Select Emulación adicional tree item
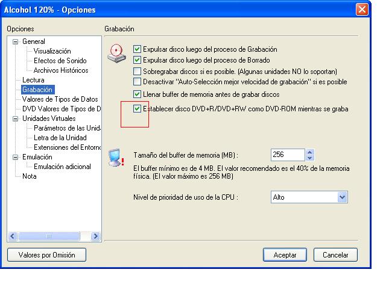Image resolution: width=386 pixels, height=308 pixels. click(x=62, y=167)
